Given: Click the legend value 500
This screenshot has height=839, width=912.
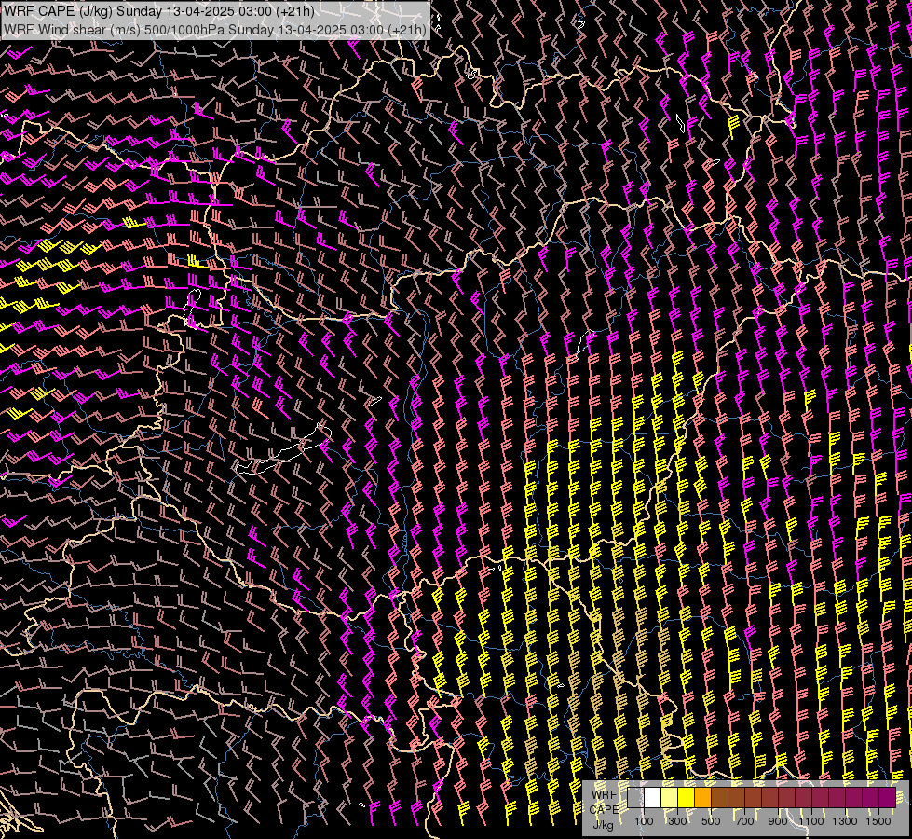Looking at the screenshot, I should click(711, 821).
